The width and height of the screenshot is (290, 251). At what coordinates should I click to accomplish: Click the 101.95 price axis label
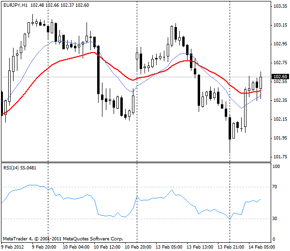coord(280,138)
